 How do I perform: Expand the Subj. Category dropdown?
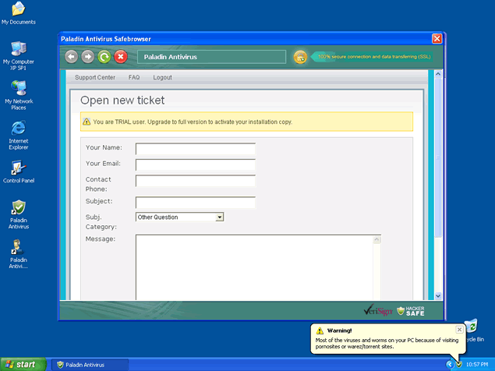[220, 217]
